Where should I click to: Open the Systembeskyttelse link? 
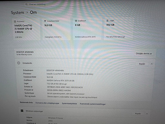[x=69, y=104]
